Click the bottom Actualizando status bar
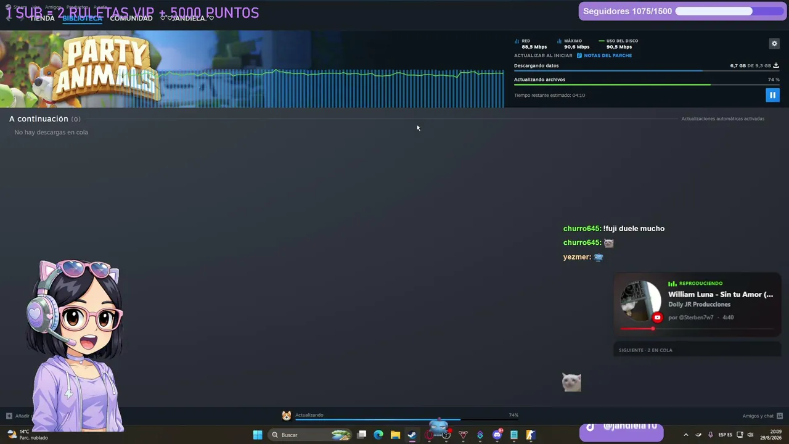This screenshot has height=444, width=789. (x=407, y=416)
